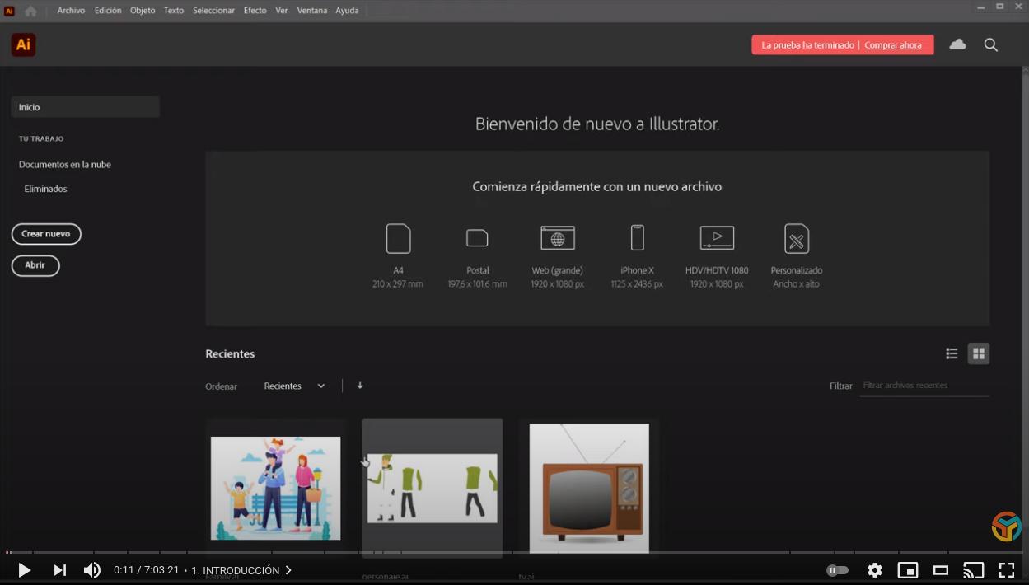The height and width of the screenshot is (585, 1029).
Task: Open the Ventana menu
Action: [x=312, y=11]
